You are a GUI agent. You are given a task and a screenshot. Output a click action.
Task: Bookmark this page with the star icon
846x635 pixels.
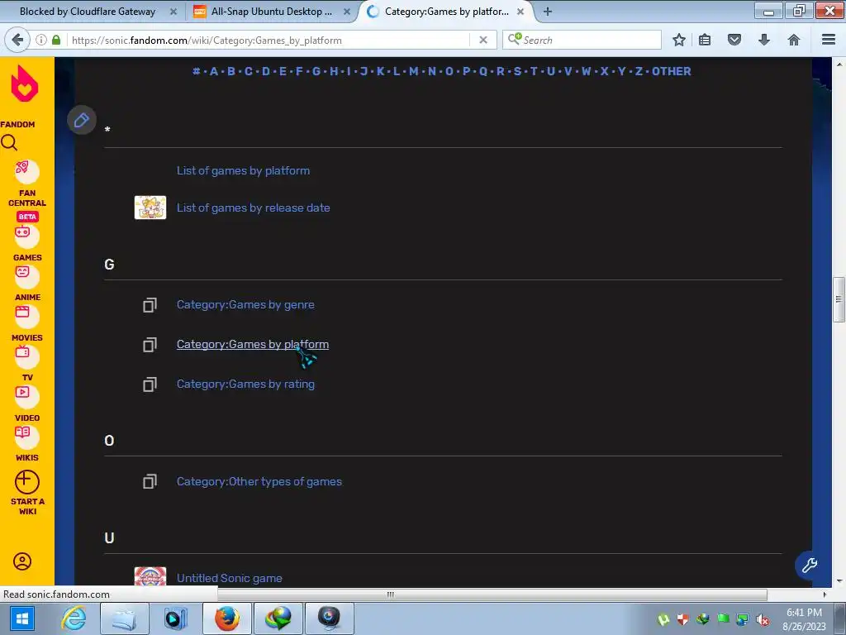[x=679, y=40]
